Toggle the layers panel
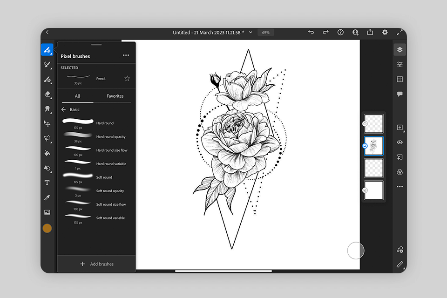Image resolution: width=447 pixels, height=298 pixels. point(400,50)
